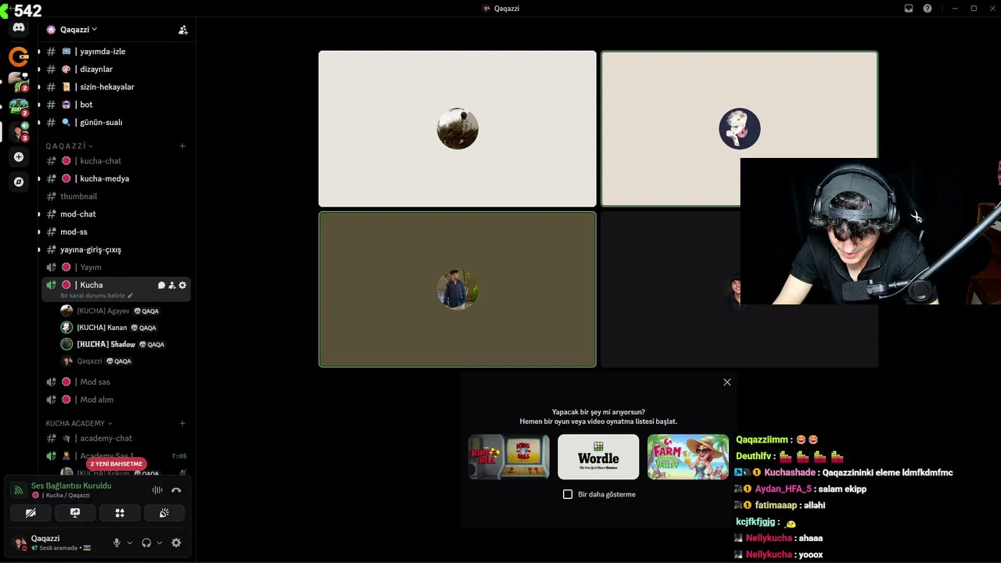Focus the top-left white participant video tile
This screenshot has width=1001, height=563.
pos(457,129)
